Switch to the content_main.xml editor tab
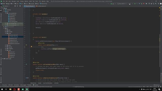 (x=42, y=6)
